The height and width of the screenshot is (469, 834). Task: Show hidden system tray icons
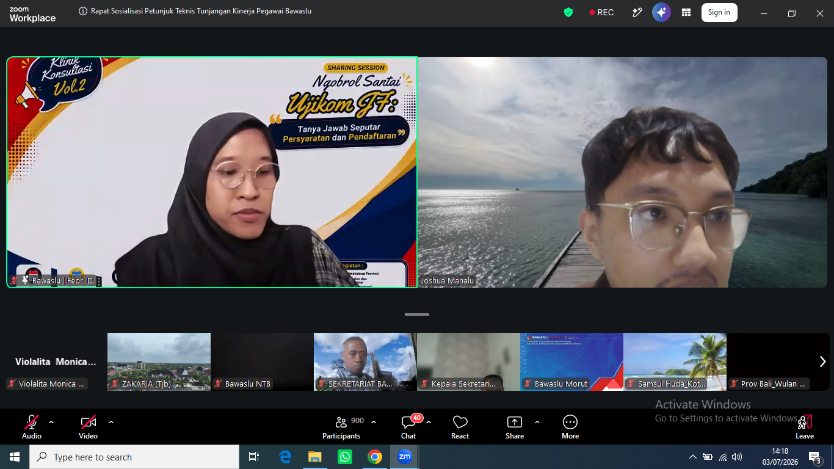pyautogui.click(x=692, y=457)
